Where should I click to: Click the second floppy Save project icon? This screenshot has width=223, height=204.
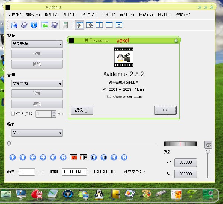(x=55, y=25)
